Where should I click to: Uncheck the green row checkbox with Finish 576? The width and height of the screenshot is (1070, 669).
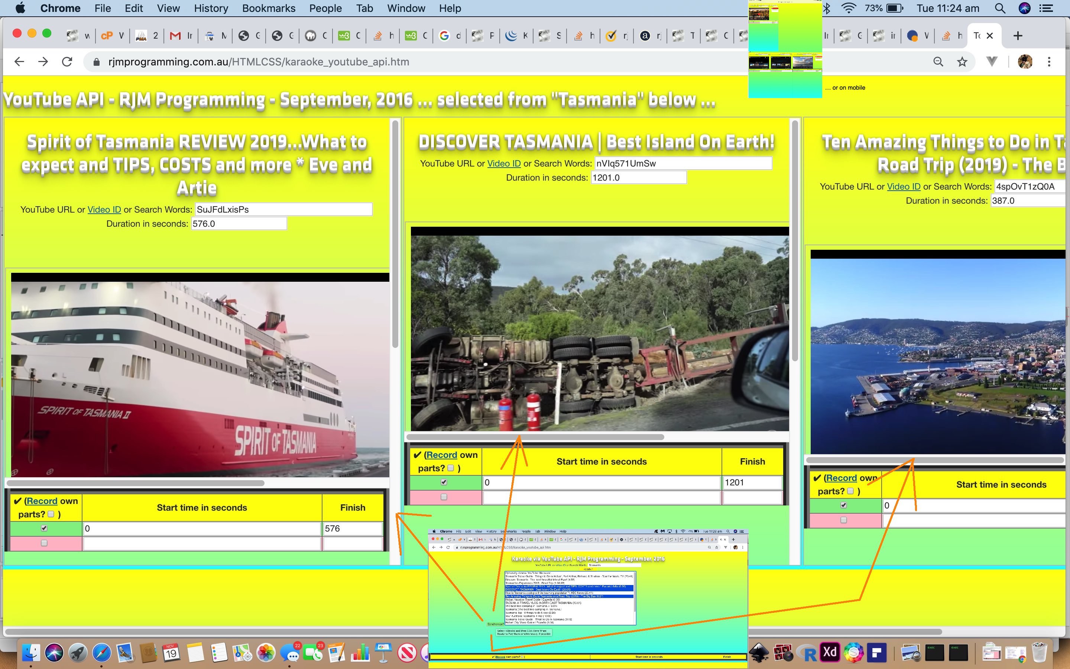(44, 528)
